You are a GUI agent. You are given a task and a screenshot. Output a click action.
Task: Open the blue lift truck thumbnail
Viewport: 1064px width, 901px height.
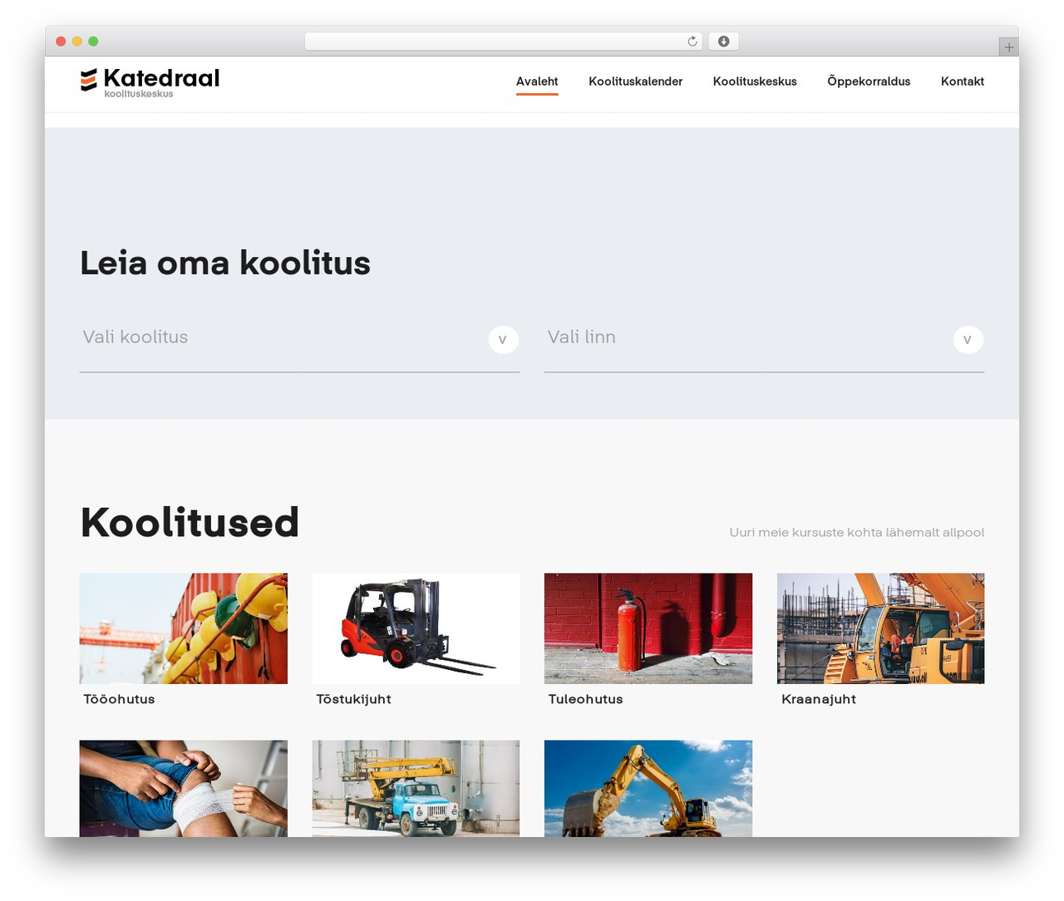tap(416, 788)
